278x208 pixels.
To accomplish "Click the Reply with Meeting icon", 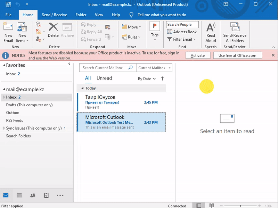I will click(x=108, y=27).
